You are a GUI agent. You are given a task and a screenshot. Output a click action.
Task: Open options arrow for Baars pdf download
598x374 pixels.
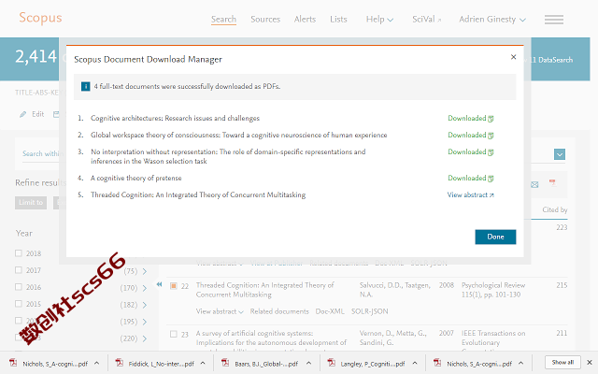click(309, 364)
